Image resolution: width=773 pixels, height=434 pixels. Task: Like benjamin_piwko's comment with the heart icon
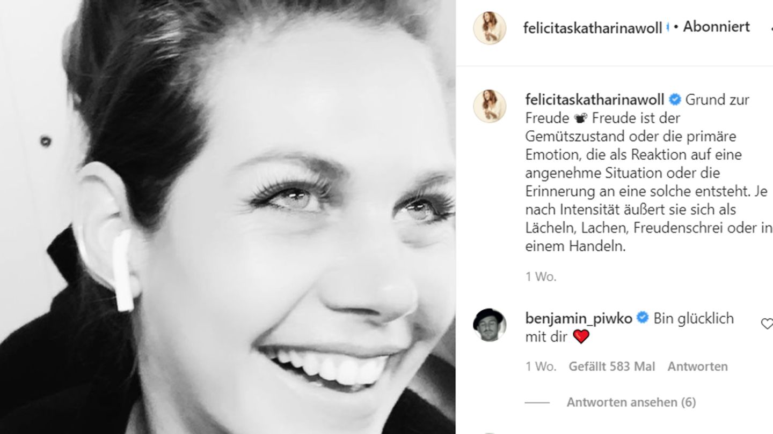coord(767,324)
